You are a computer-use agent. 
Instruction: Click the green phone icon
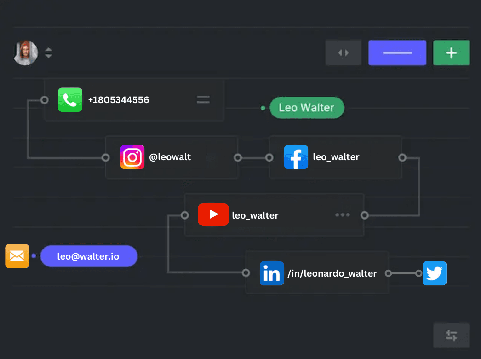pyautogui.click(x=70, y=100)
